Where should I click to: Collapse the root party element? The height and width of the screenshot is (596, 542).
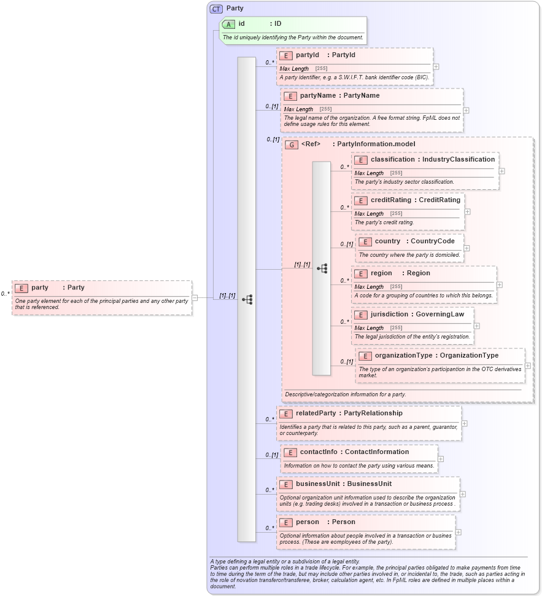pyautogui.click(x=195, y=298)
